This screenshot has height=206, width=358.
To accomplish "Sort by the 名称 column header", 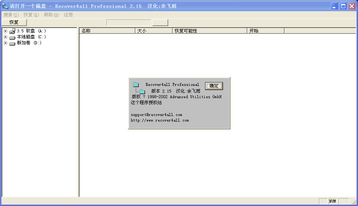I will coord(107,31).
